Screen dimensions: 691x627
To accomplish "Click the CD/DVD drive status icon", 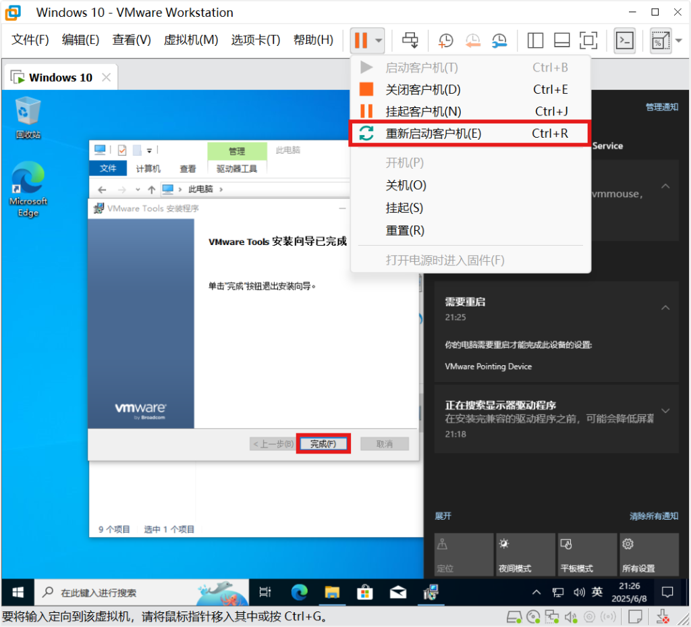I will coord(533,618).
